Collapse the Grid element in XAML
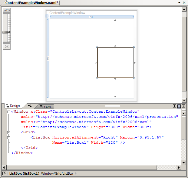The image size is (188, 178). 8,132
